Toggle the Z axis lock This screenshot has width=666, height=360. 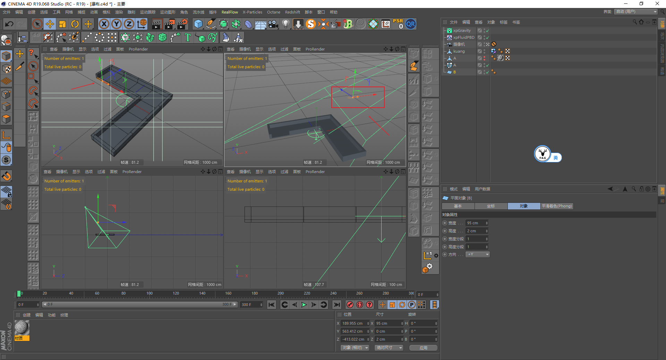click(129, 24)
